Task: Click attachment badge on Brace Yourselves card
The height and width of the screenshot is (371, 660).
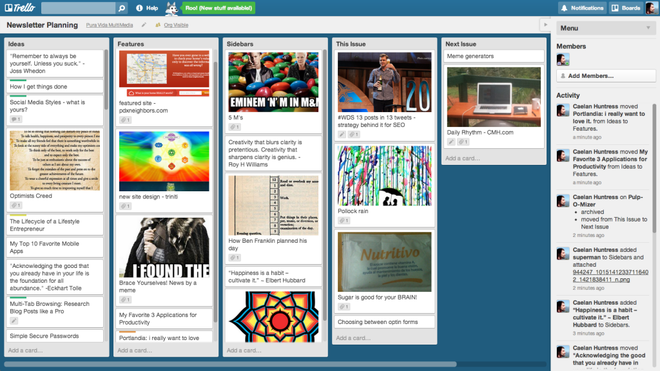Action: [125, 300]
